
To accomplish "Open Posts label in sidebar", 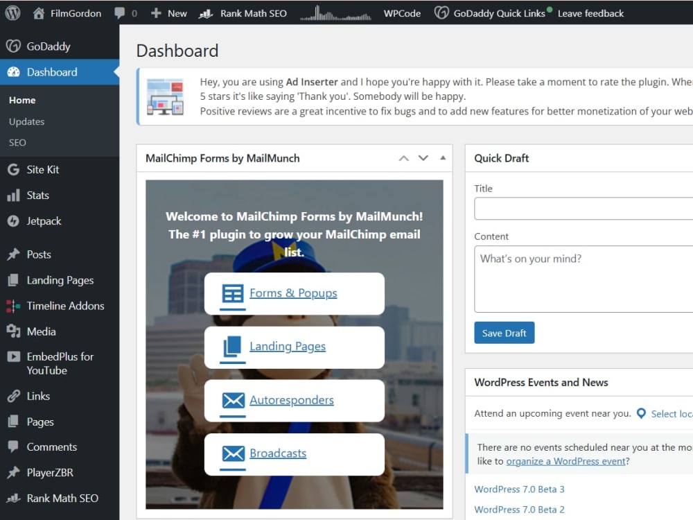I will point(39,254).
